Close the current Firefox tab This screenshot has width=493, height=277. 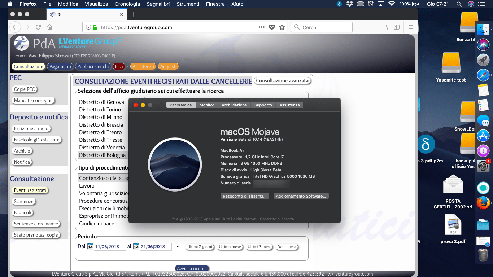pyautogui.click(x=122, y=14)
